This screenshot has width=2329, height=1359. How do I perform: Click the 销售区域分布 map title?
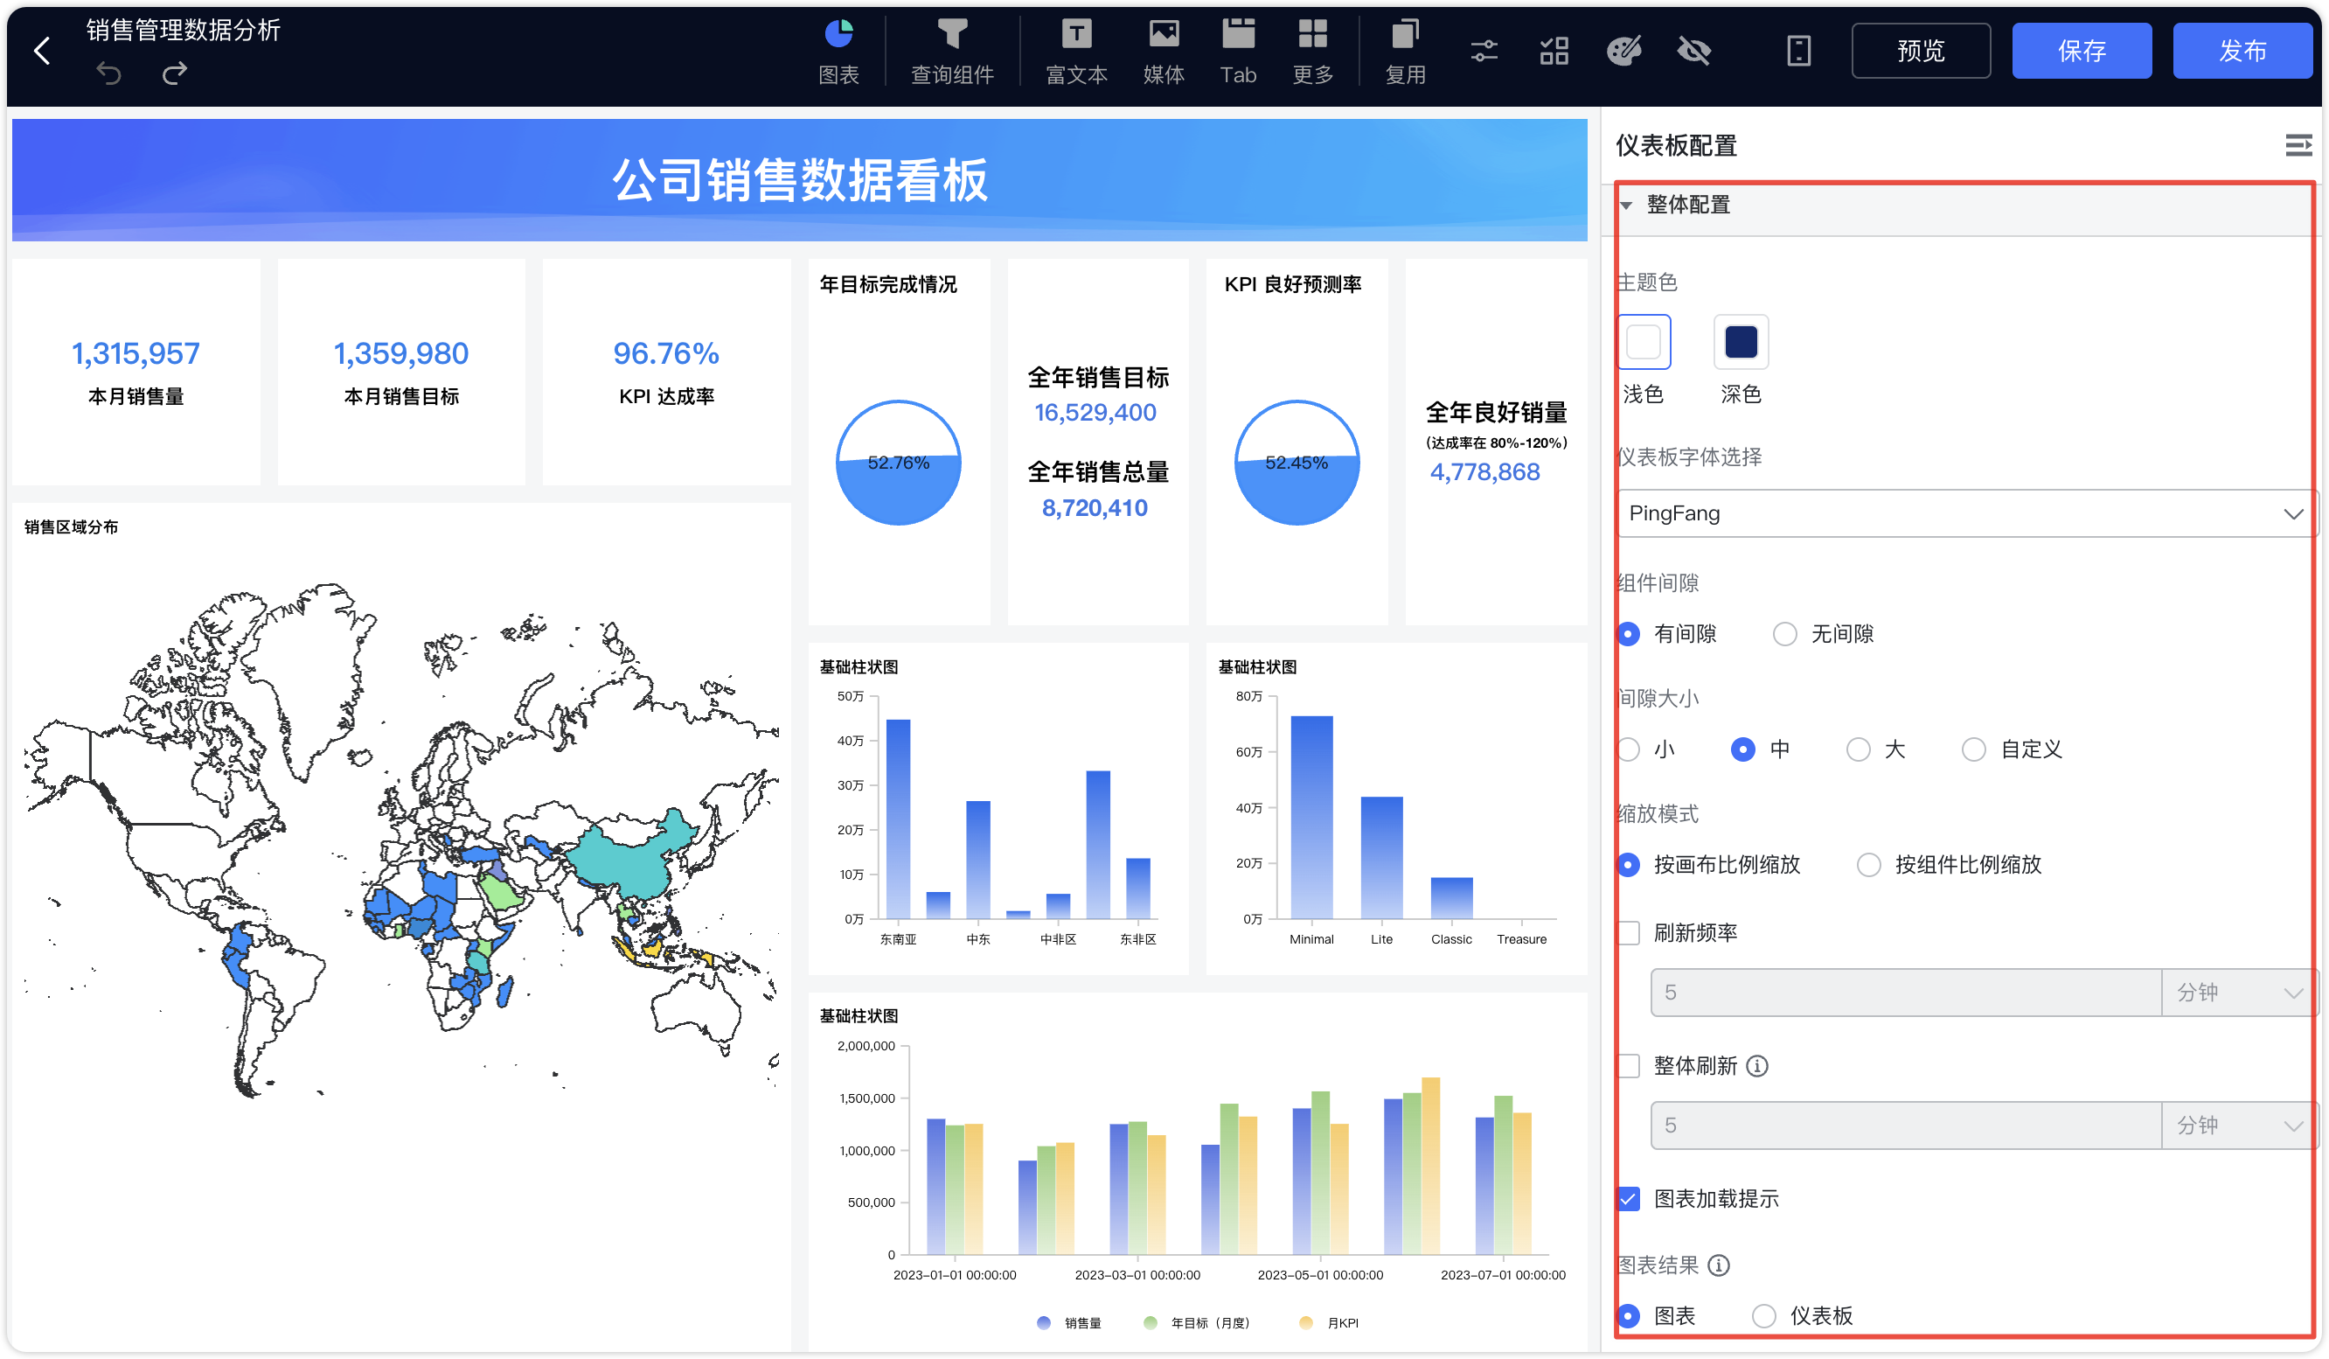click(x=71, y=527)
